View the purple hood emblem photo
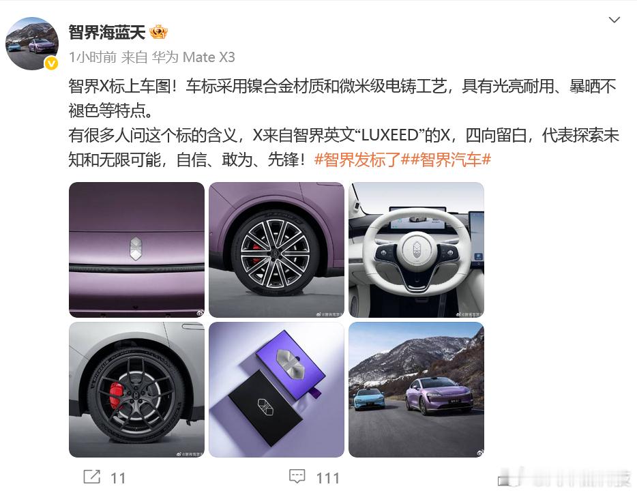This screenshot has height=493, width=637. (136, 250)
